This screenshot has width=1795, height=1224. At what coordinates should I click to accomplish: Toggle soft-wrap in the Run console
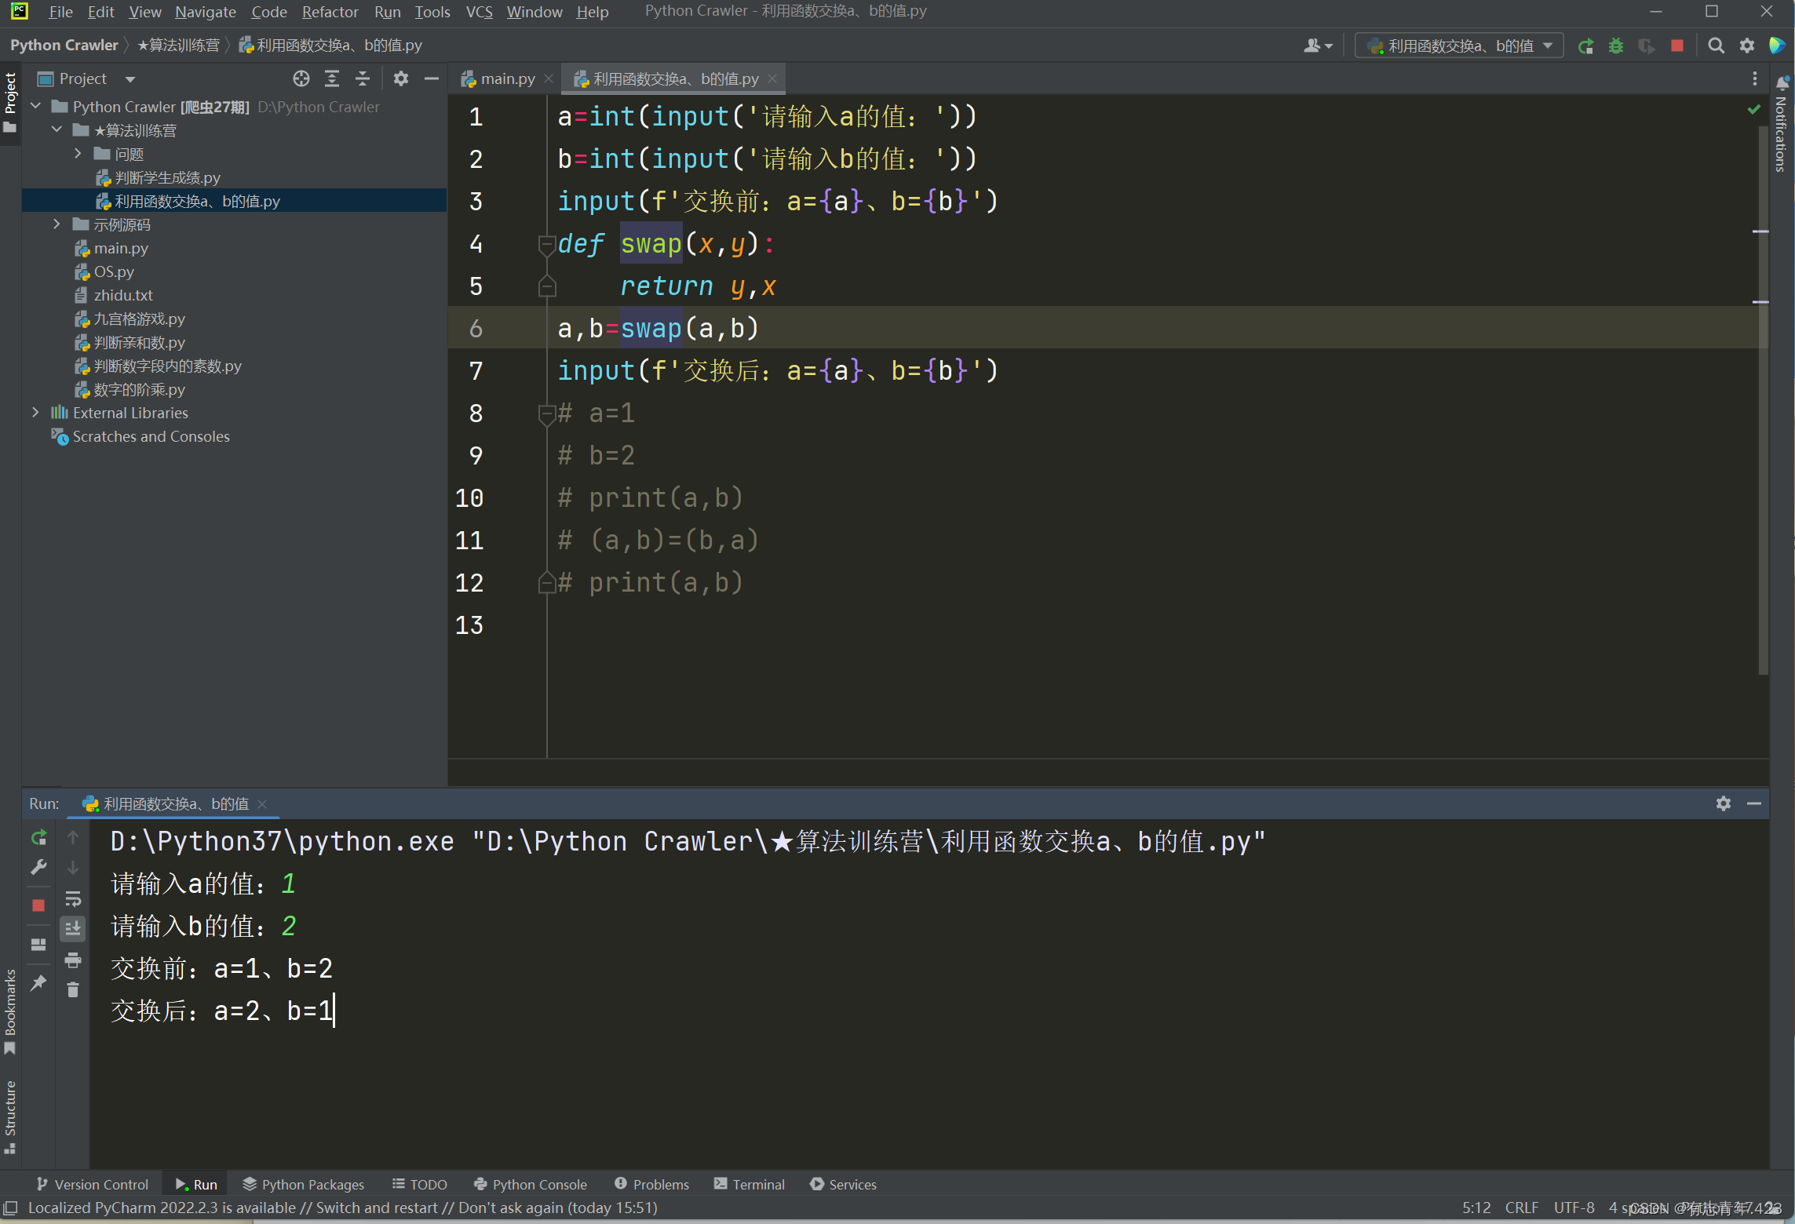click(x=73, y=899)
